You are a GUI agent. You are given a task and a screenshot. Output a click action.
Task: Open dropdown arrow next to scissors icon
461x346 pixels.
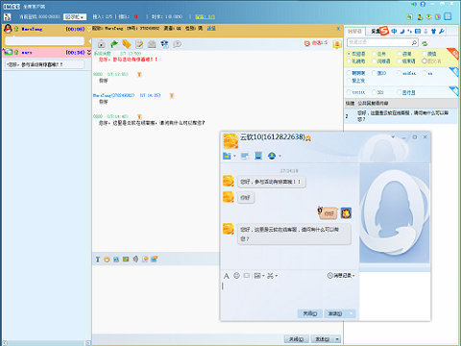[277, 276]
